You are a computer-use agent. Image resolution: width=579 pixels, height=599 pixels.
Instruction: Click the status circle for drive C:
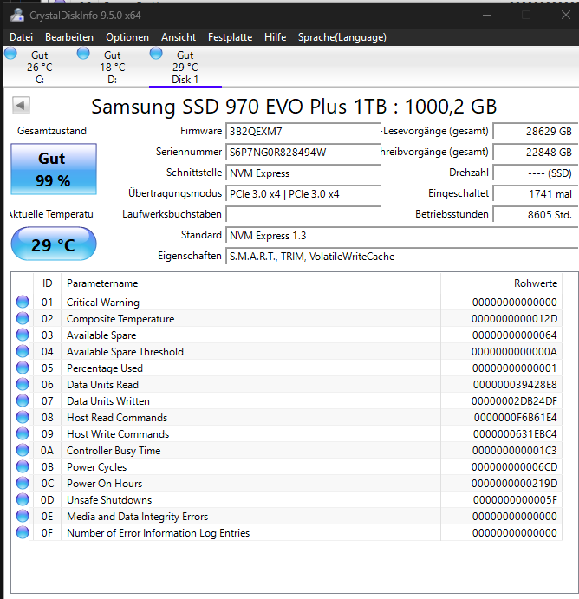click(x=10, y=53)
